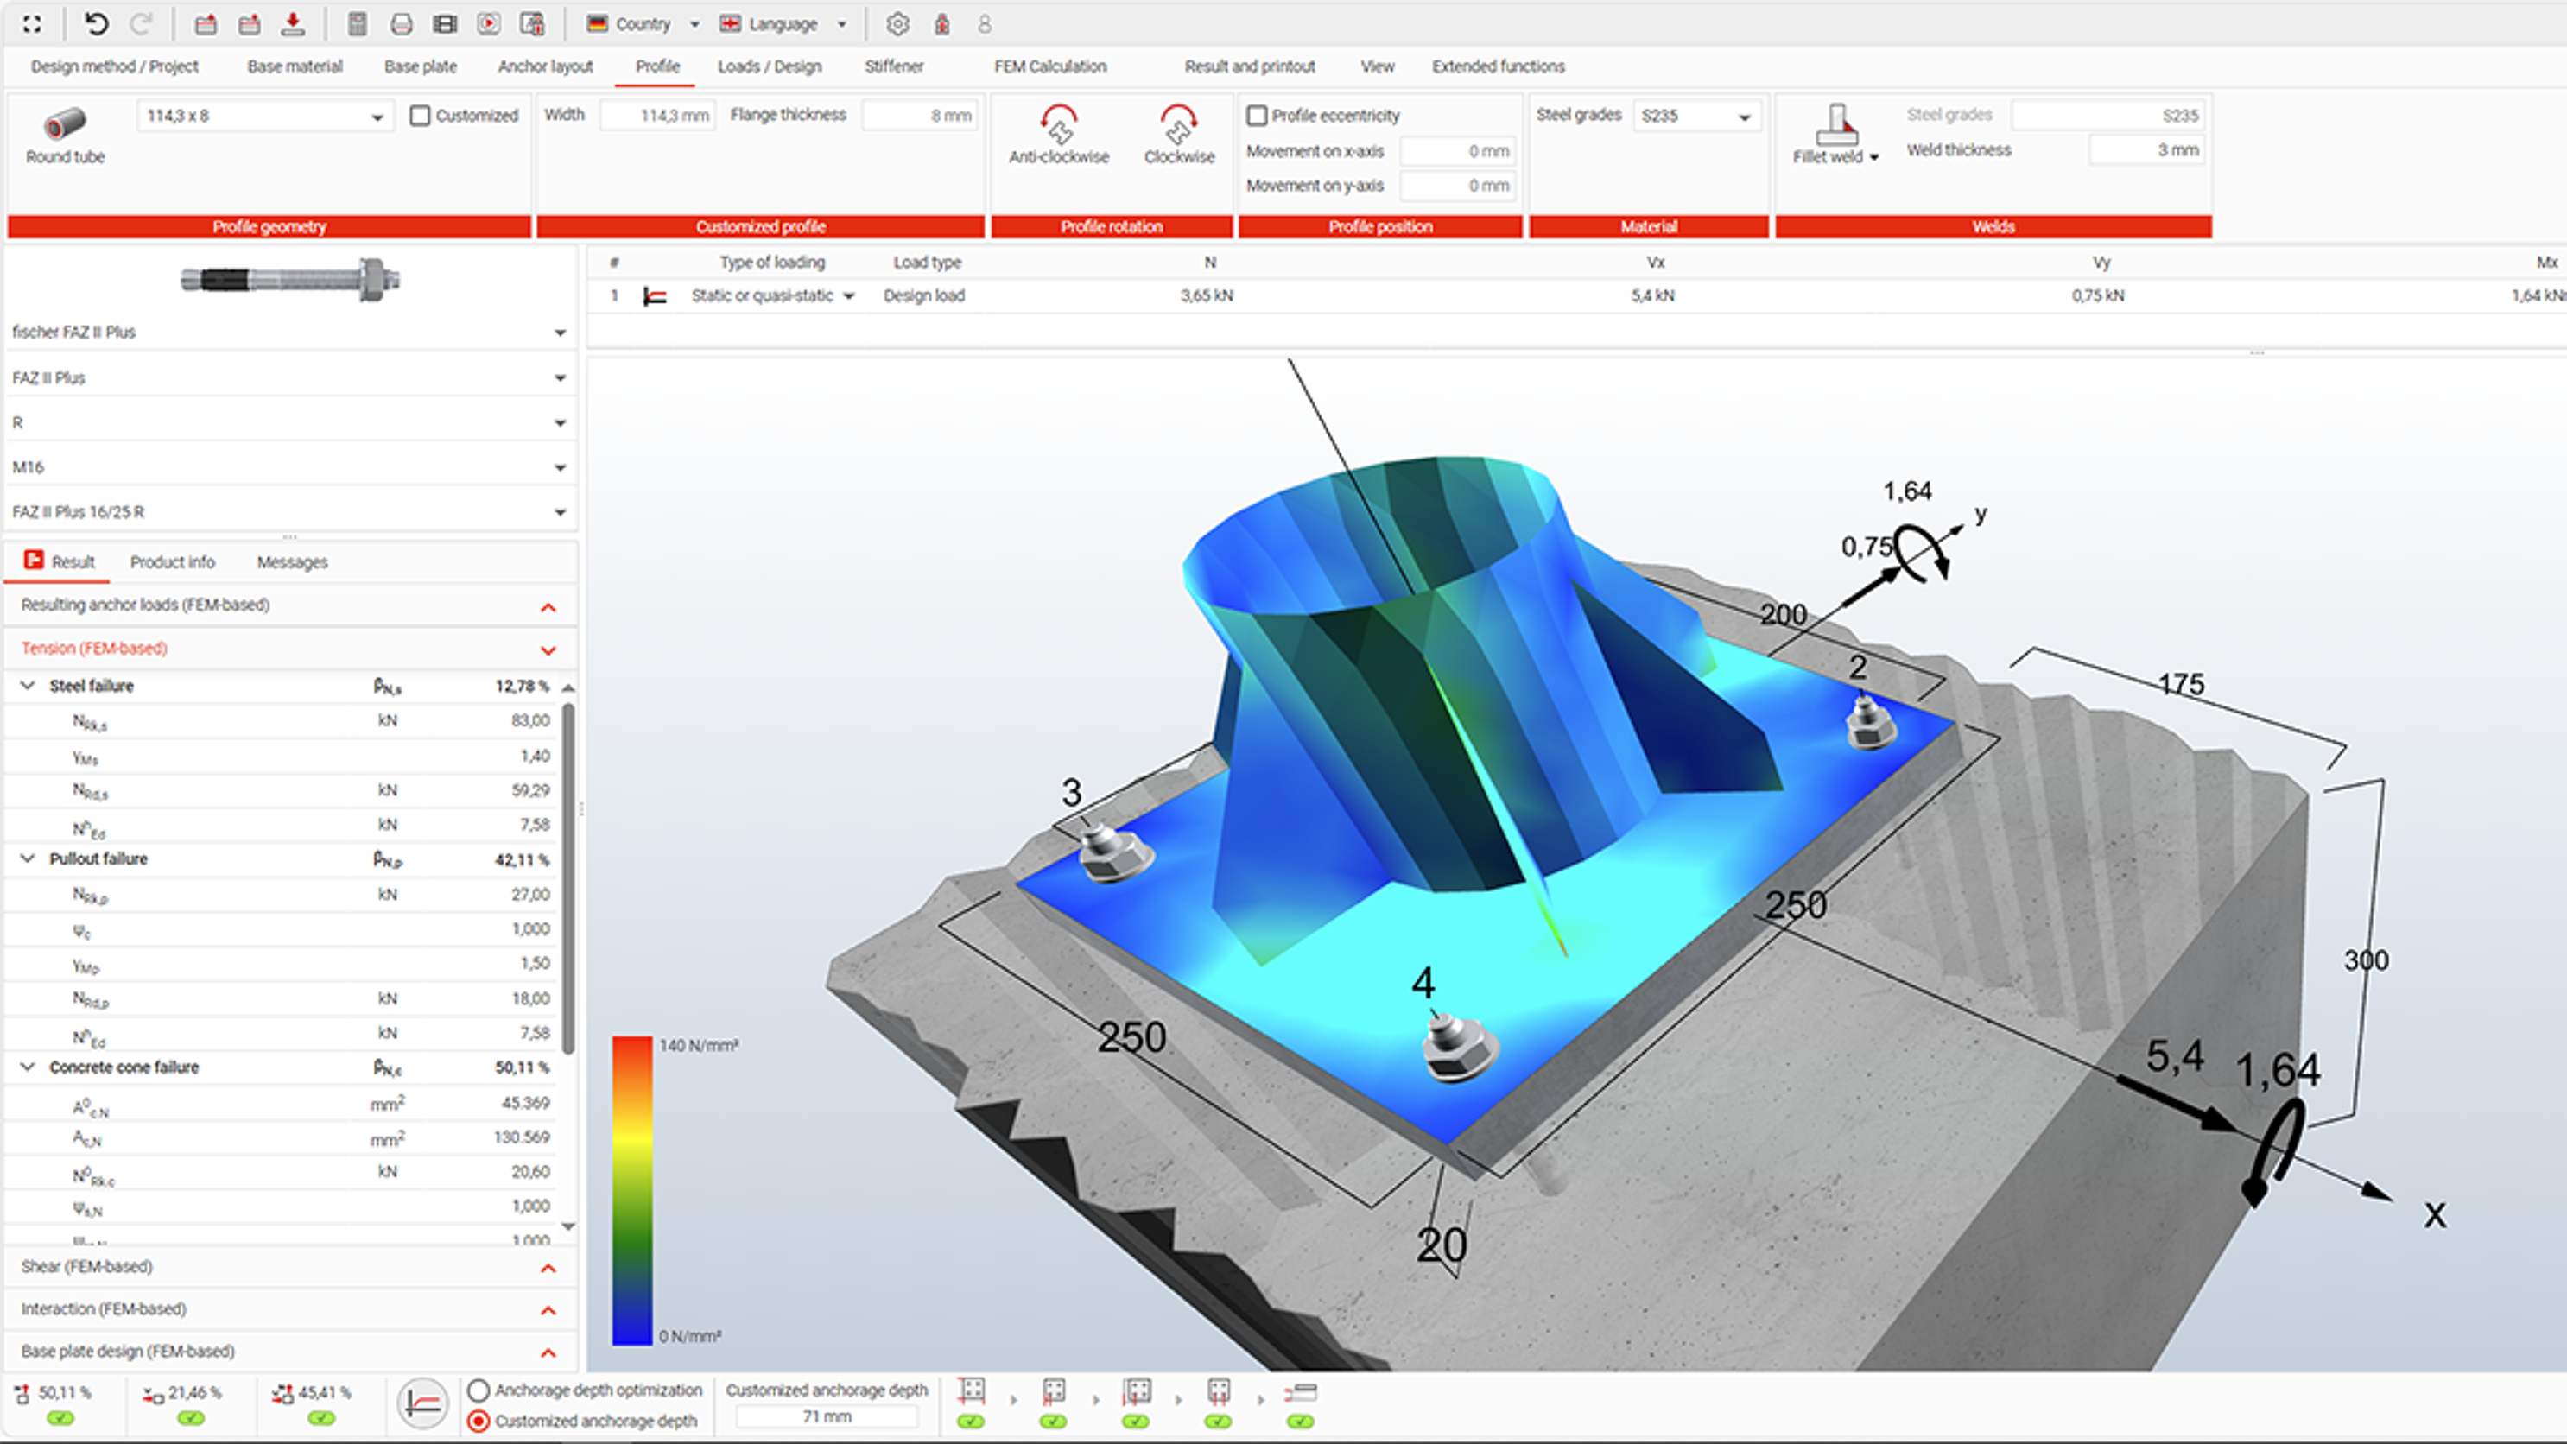Open the Product info tab

(x=171, y=562)
